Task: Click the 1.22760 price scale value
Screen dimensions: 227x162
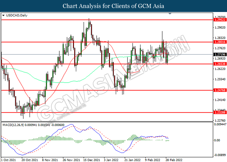Action: click(x=220, y=120)
